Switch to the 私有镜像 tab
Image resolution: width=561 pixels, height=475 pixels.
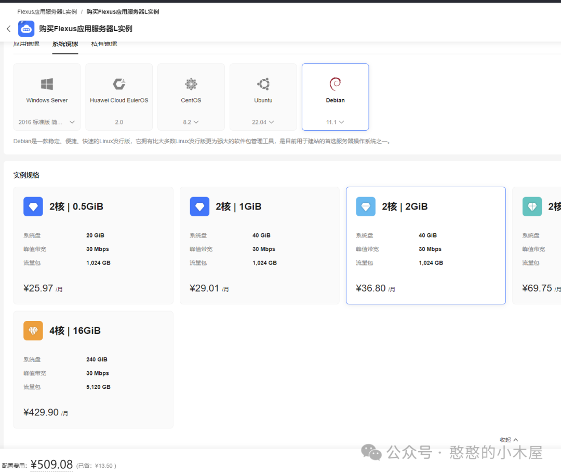[104, 44]
